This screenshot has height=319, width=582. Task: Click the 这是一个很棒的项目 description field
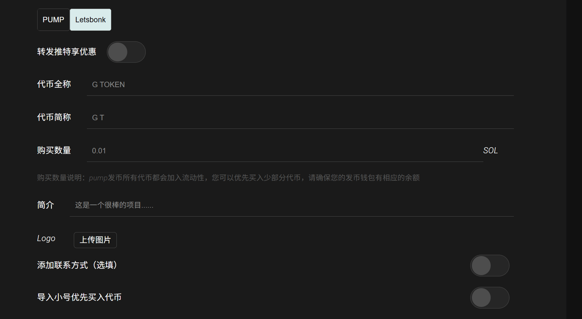(292, 205)
